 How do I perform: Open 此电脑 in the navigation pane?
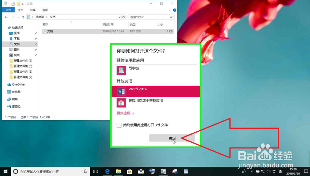point(14,92)
